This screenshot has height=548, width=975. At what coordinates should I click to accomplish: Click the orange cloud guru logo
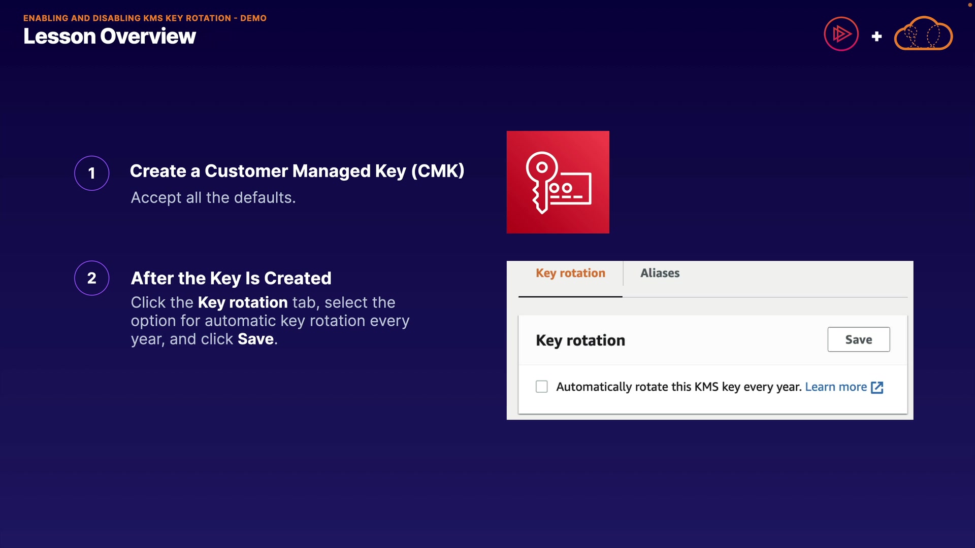click(923, 34)
